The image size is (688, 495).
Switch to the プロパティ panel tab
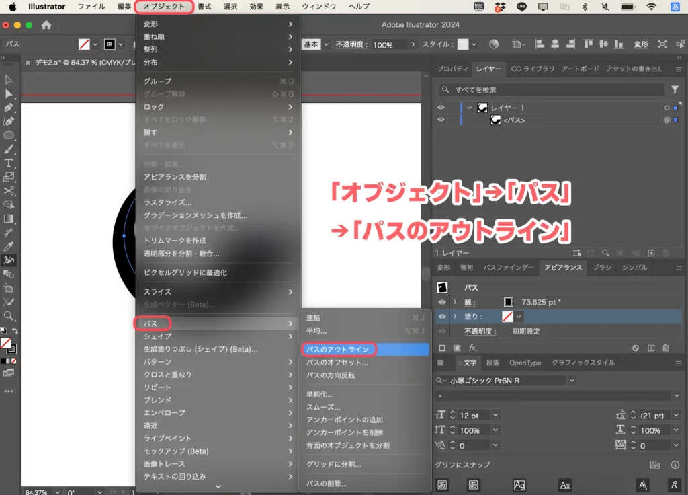(x=452, y=69)
